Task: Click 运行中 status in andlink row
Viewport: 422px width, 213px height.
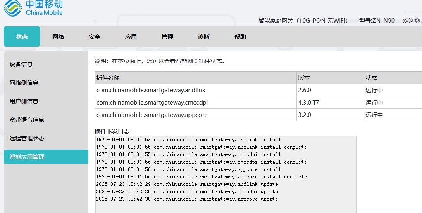Action: tap(374, 90)
